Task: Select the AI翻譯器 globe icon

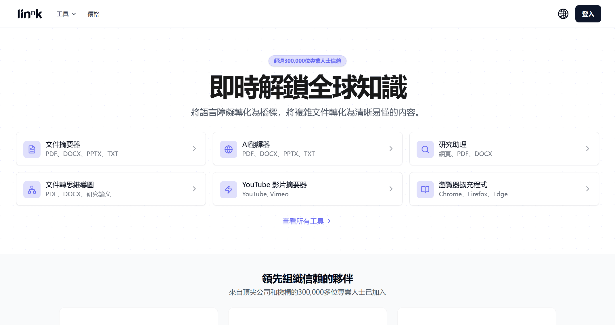Action: [x=229, y=149]
